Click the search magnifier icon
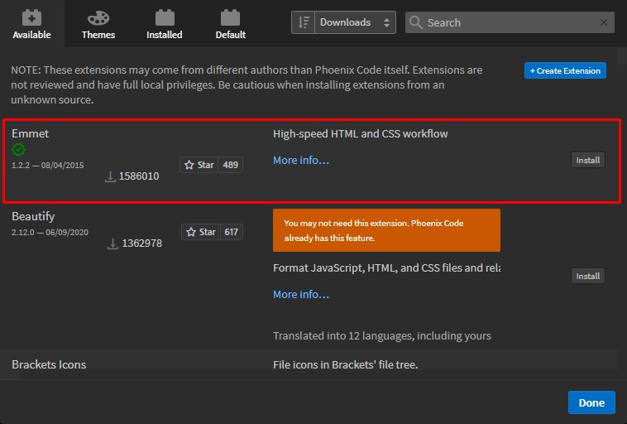Image resolution: width=627 pixels, height=424 pixels. (416, 22)
